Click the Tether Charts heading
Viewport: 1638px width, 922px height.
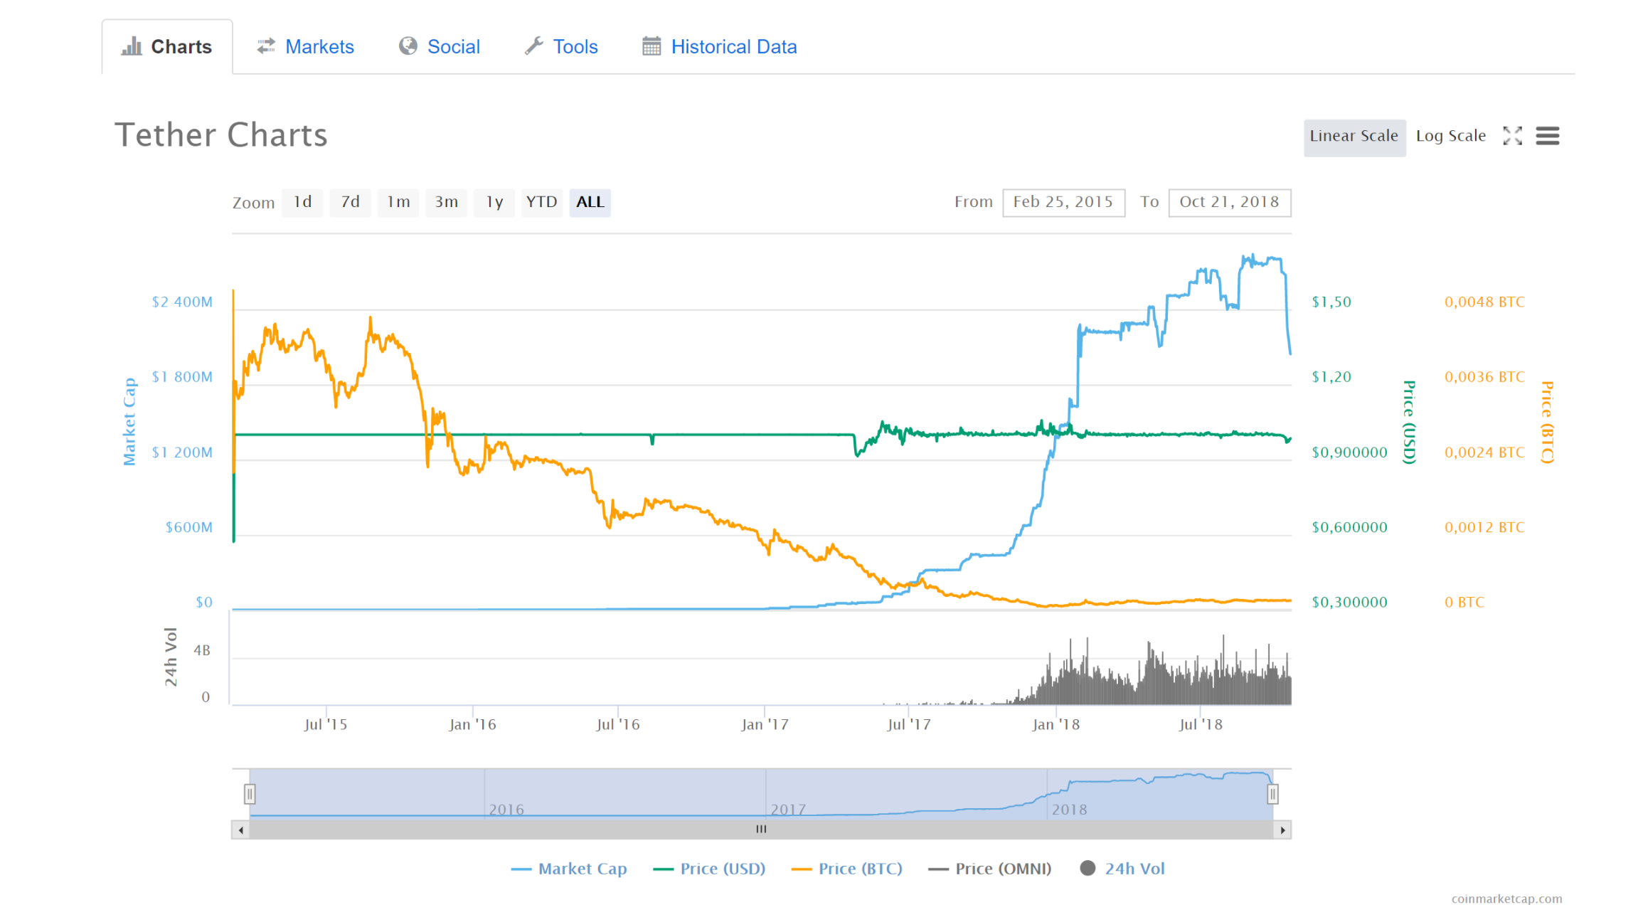pyautogui.click(x=221, y=135)
